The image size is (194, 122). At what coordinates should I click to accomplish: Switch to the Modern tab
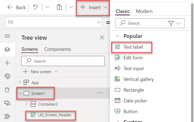point(144,11)
